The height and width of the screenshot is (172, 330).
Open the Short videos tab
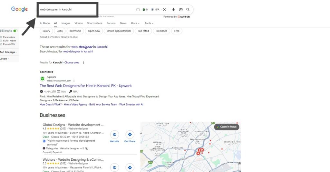tap(94, 23)
